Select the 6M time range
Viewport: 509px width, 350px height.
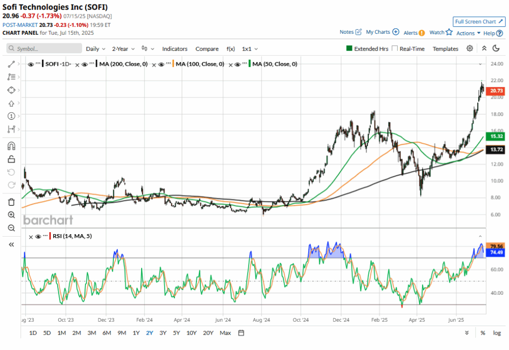pyautogui.click(x=106, y=333)
